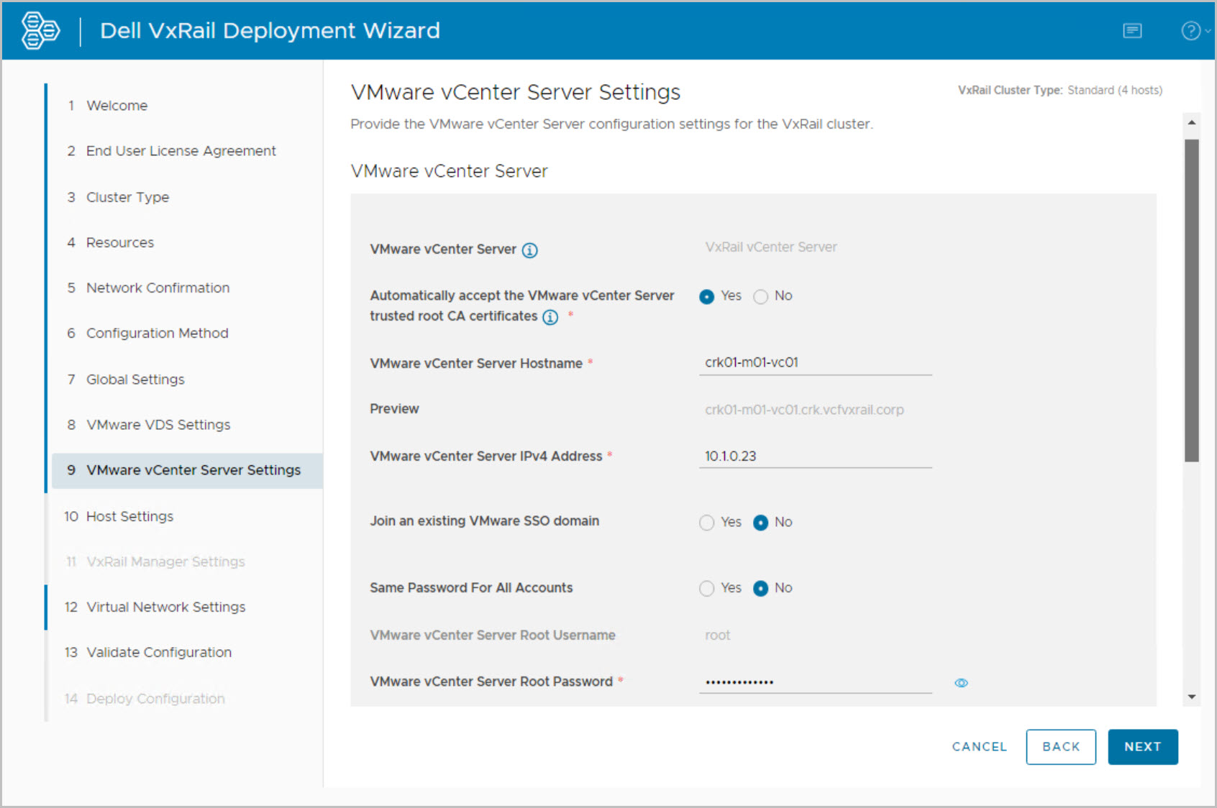The image size is (1217, 808).
Task: Select No for automatically accepting CA certificates
Action: coord(761,297)
